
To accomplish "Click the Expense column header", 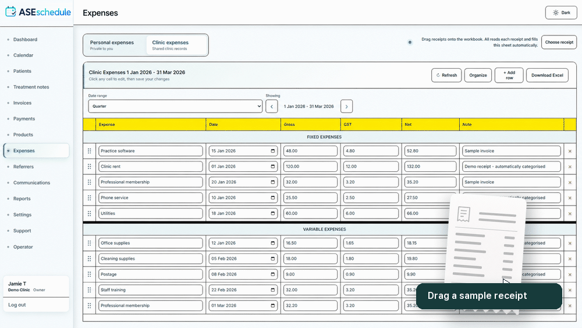I will coord(150,125).
